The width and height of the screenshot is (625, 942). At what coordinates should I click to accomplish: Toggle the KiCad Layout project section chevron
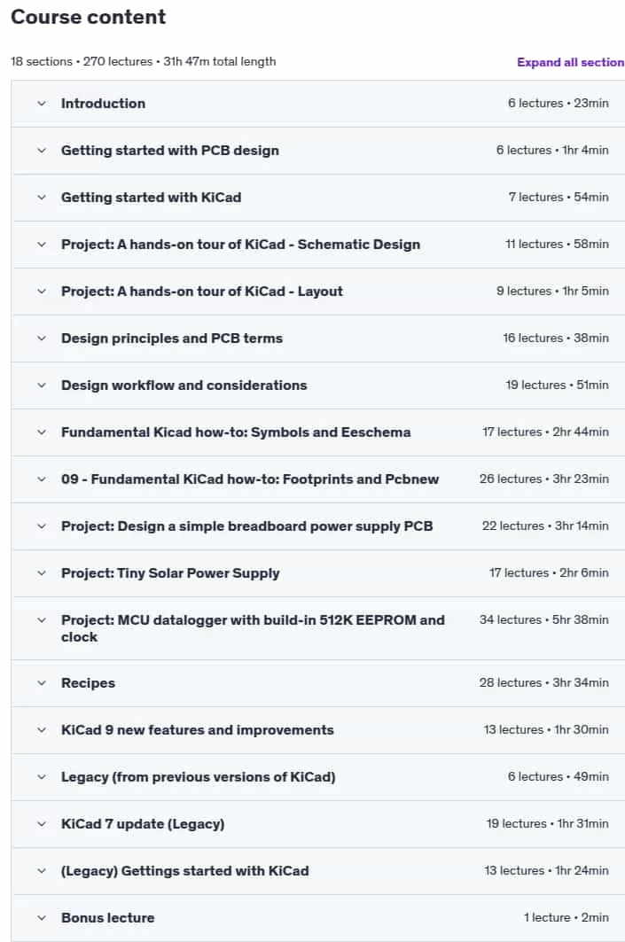[x=42, y=292]
